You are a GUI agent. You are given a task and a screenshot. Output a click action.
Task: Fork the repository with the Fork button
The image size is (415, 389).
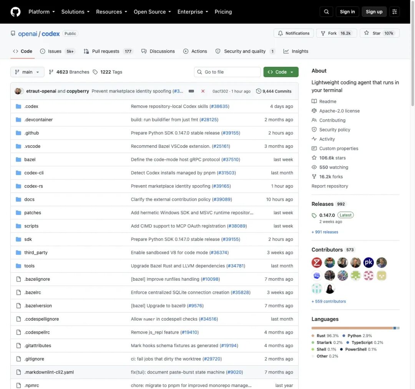(x=336, y=33)
